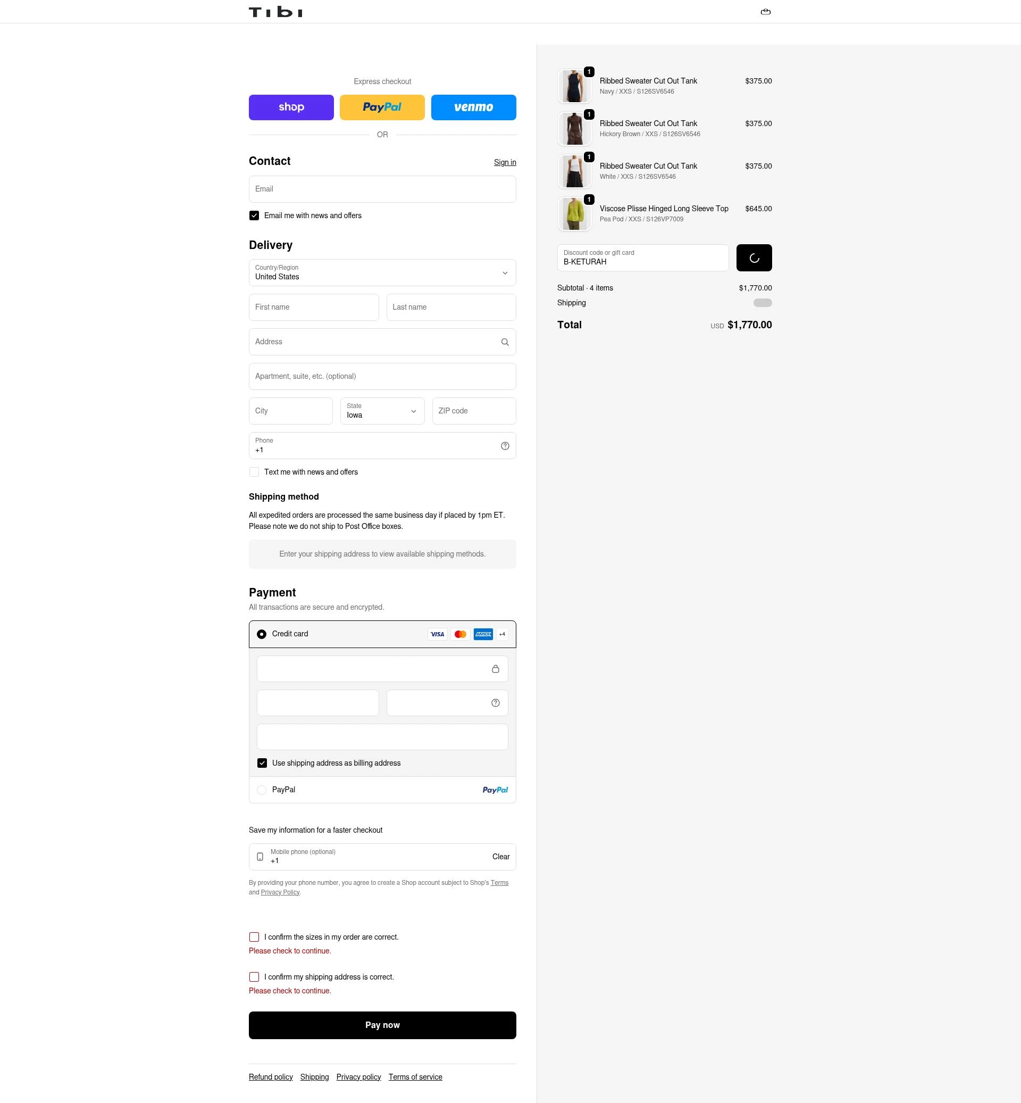
Task: Select the PayPal payment radio option
Action: click(x=261, y=790)
